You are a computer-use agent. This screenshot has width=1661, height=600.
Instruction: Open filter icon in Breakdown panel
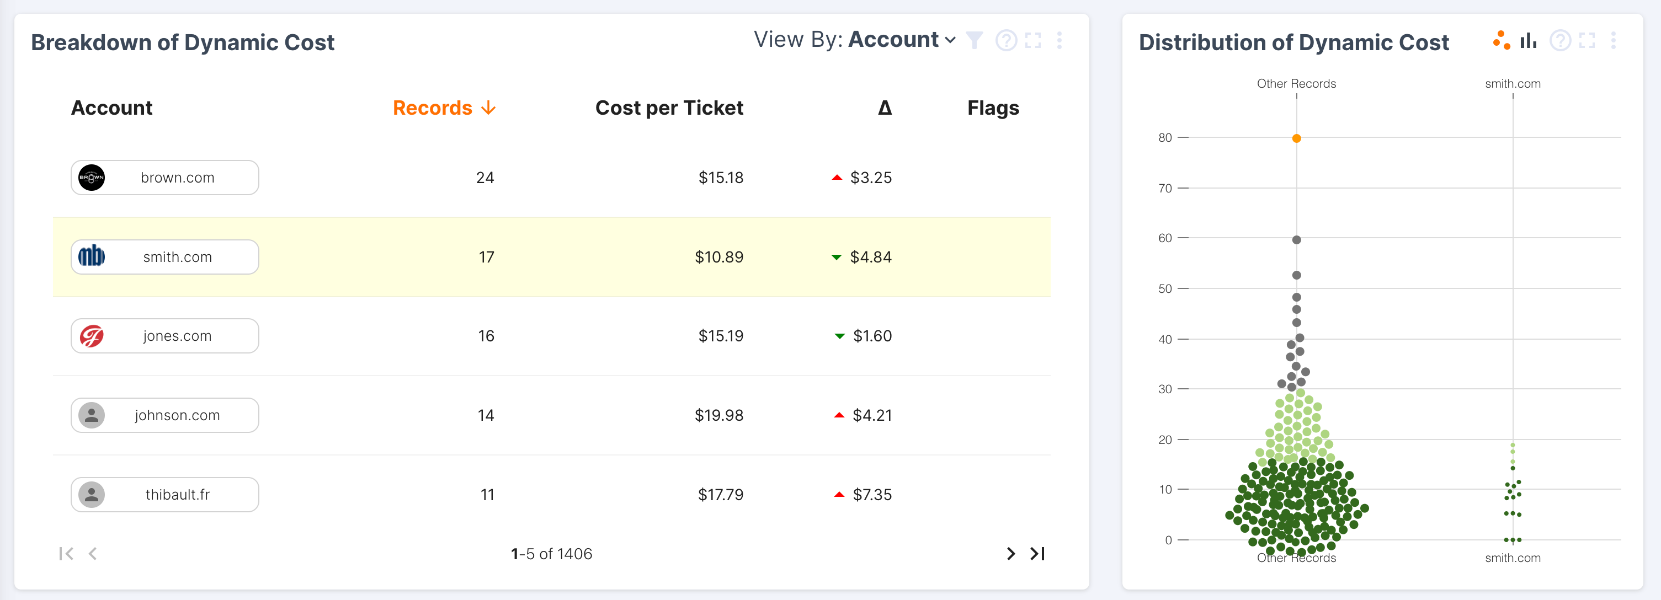[975, 41]
